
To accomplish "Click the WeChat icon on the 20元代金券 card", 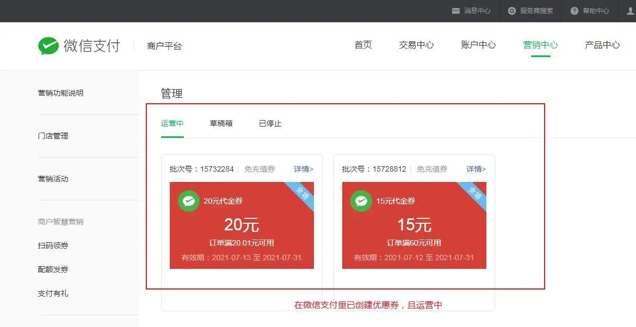I will [x=189, y=201].
